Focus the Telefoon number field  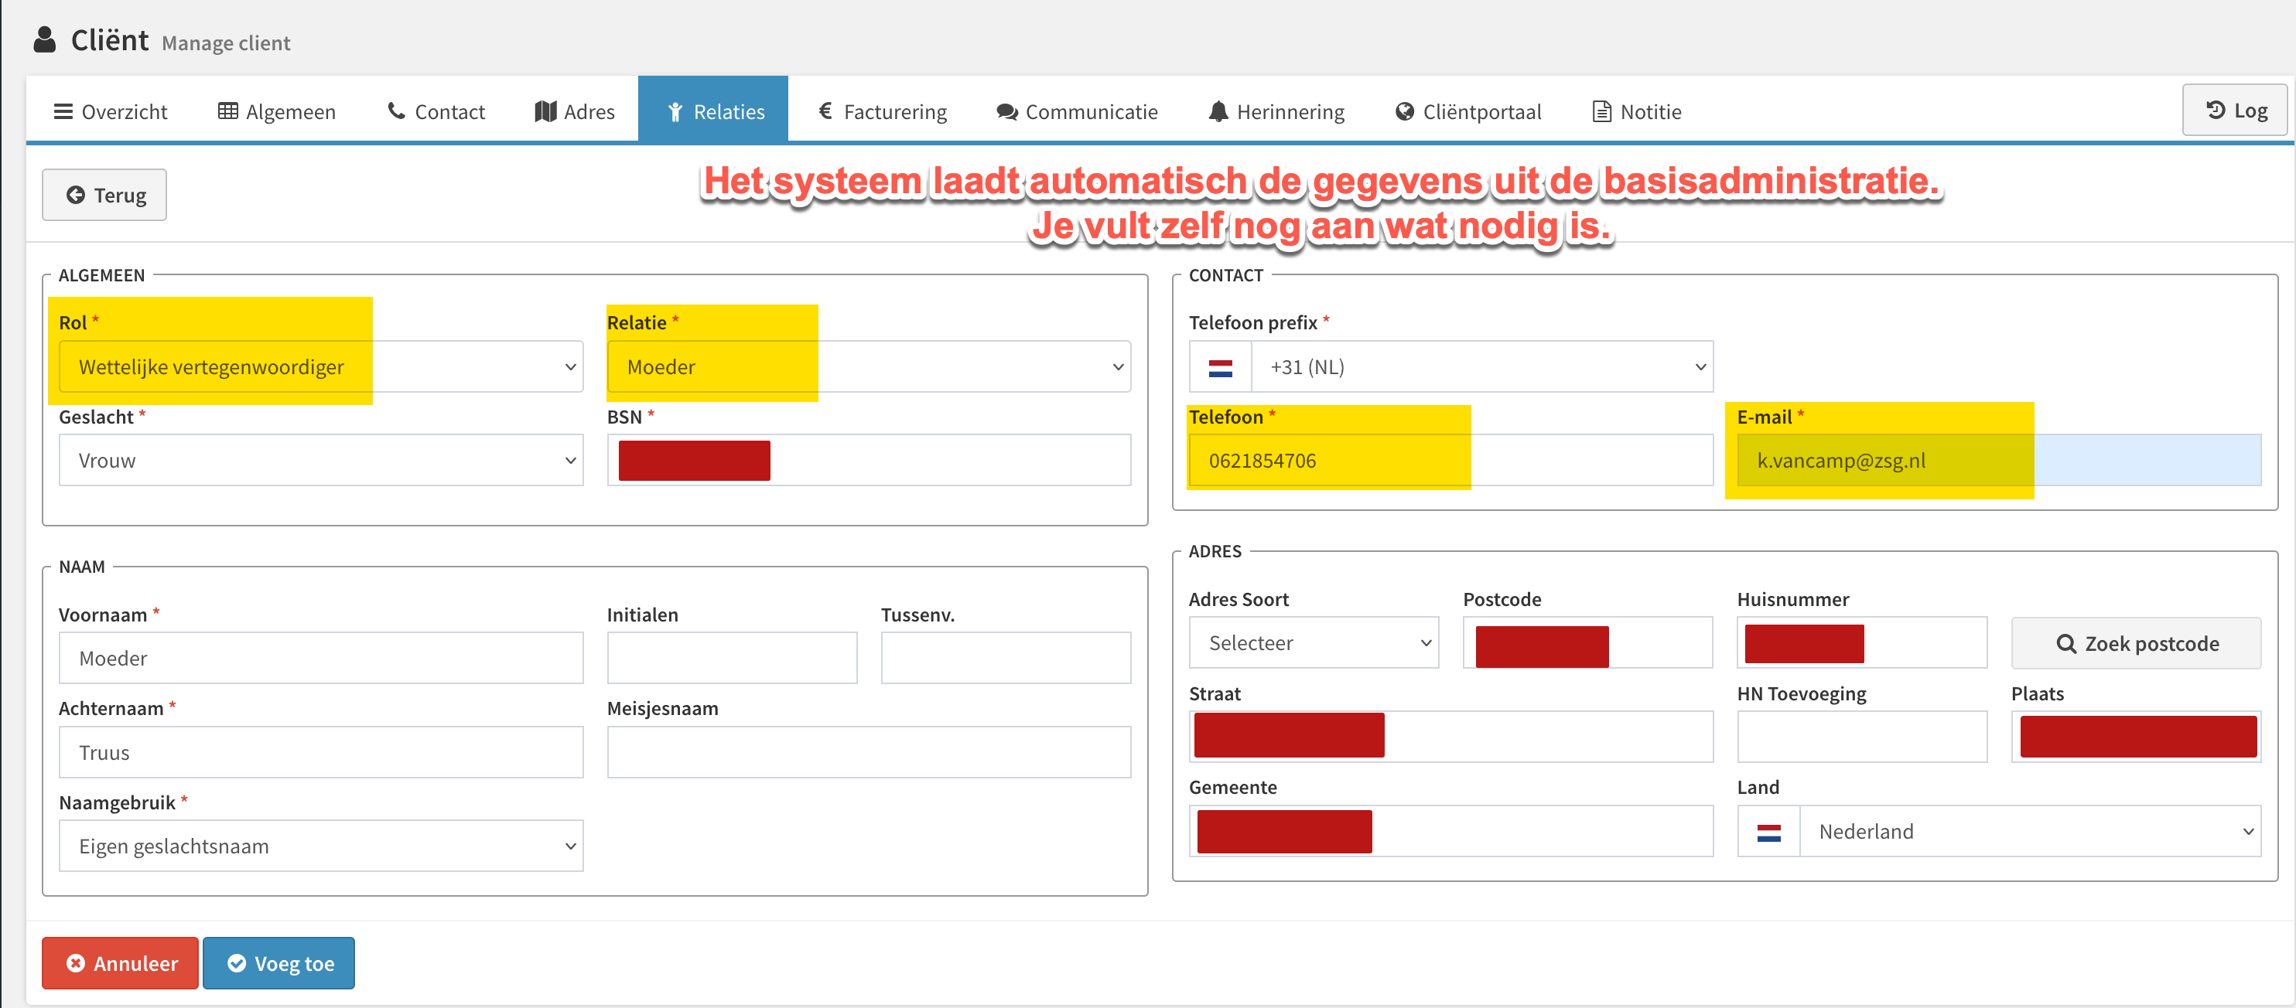(x=1450, y=461)
